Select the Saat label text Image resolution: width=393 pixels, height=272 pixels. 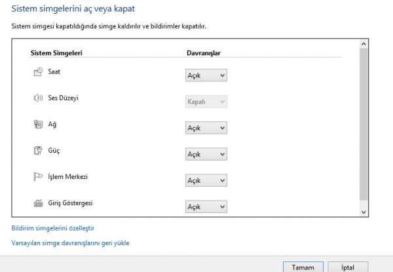pyautogui.click(x=54, y=71)
